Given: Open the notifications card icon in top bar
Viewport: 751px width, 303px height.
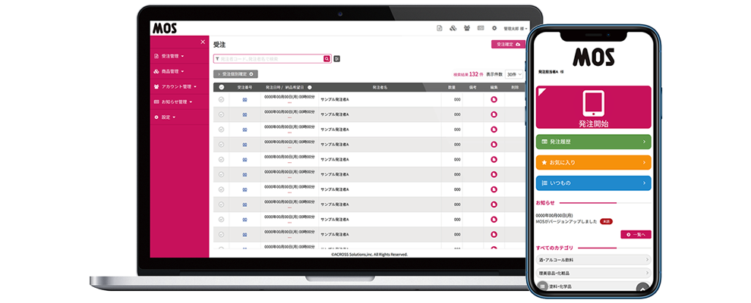Looking at the screenshot, I should tap(480, 28).
